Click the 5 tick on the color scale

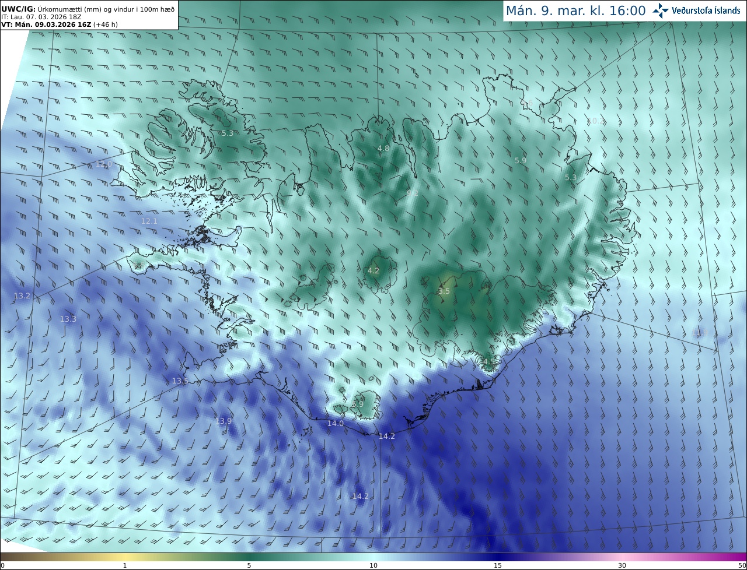[249, 565]
